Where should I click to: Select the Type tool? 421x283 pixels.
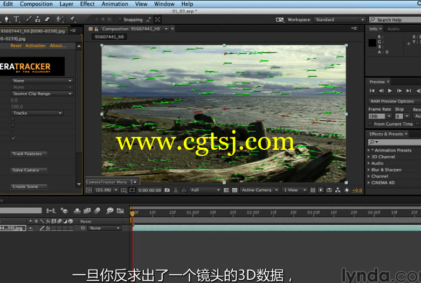16,19
